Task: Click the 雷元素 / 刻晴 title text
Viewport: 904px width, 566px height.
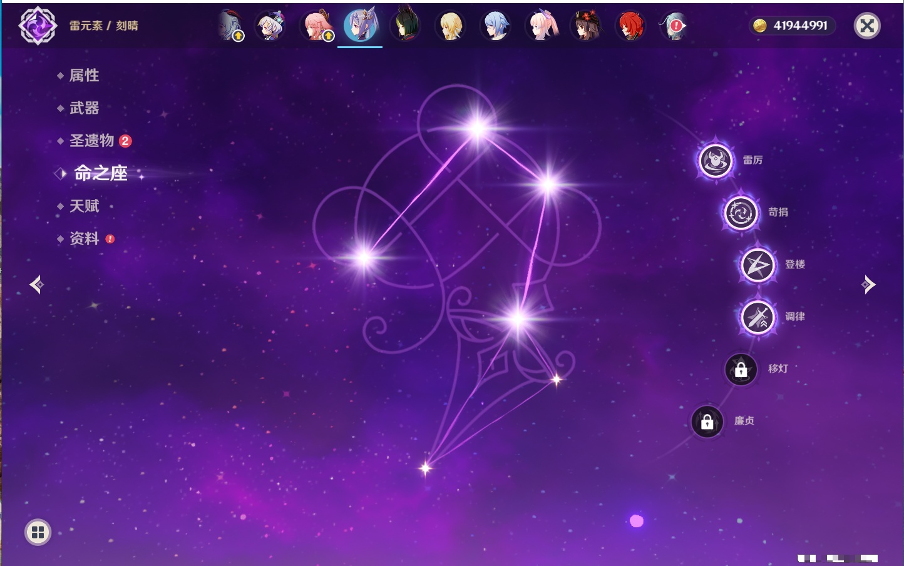Action: [x=103, y=26]
